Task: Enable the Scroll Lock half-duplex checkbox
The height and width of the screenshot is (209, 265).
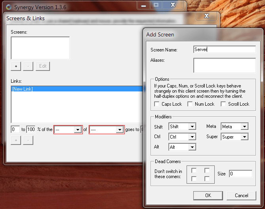Action: pos(223,104)
